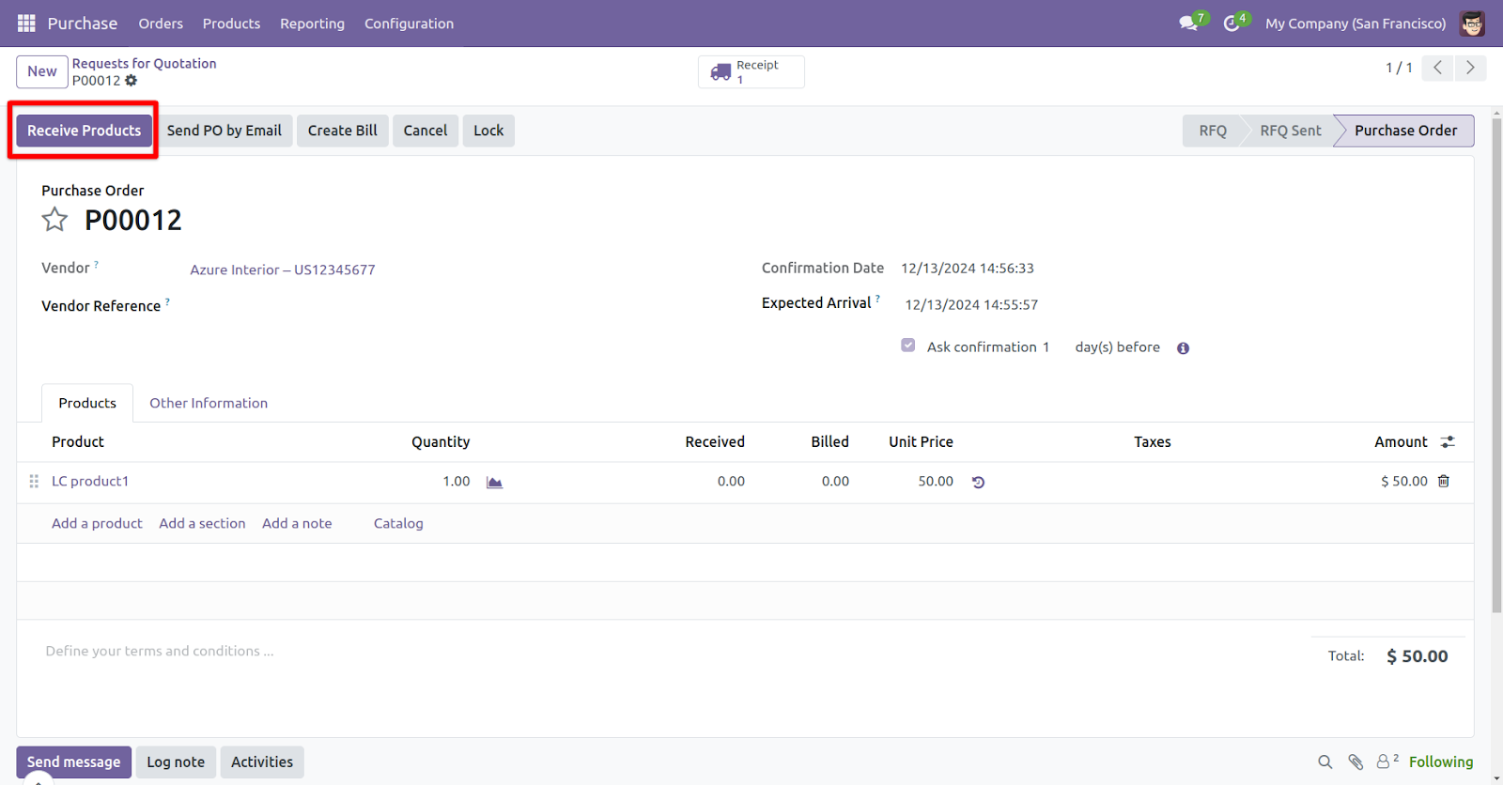Open company switcher My Company (San Francisco)

click(1356, 23)
